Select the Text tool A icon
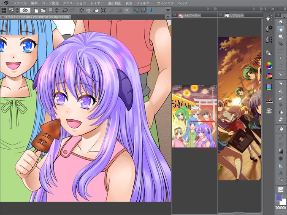 point(281,173)
